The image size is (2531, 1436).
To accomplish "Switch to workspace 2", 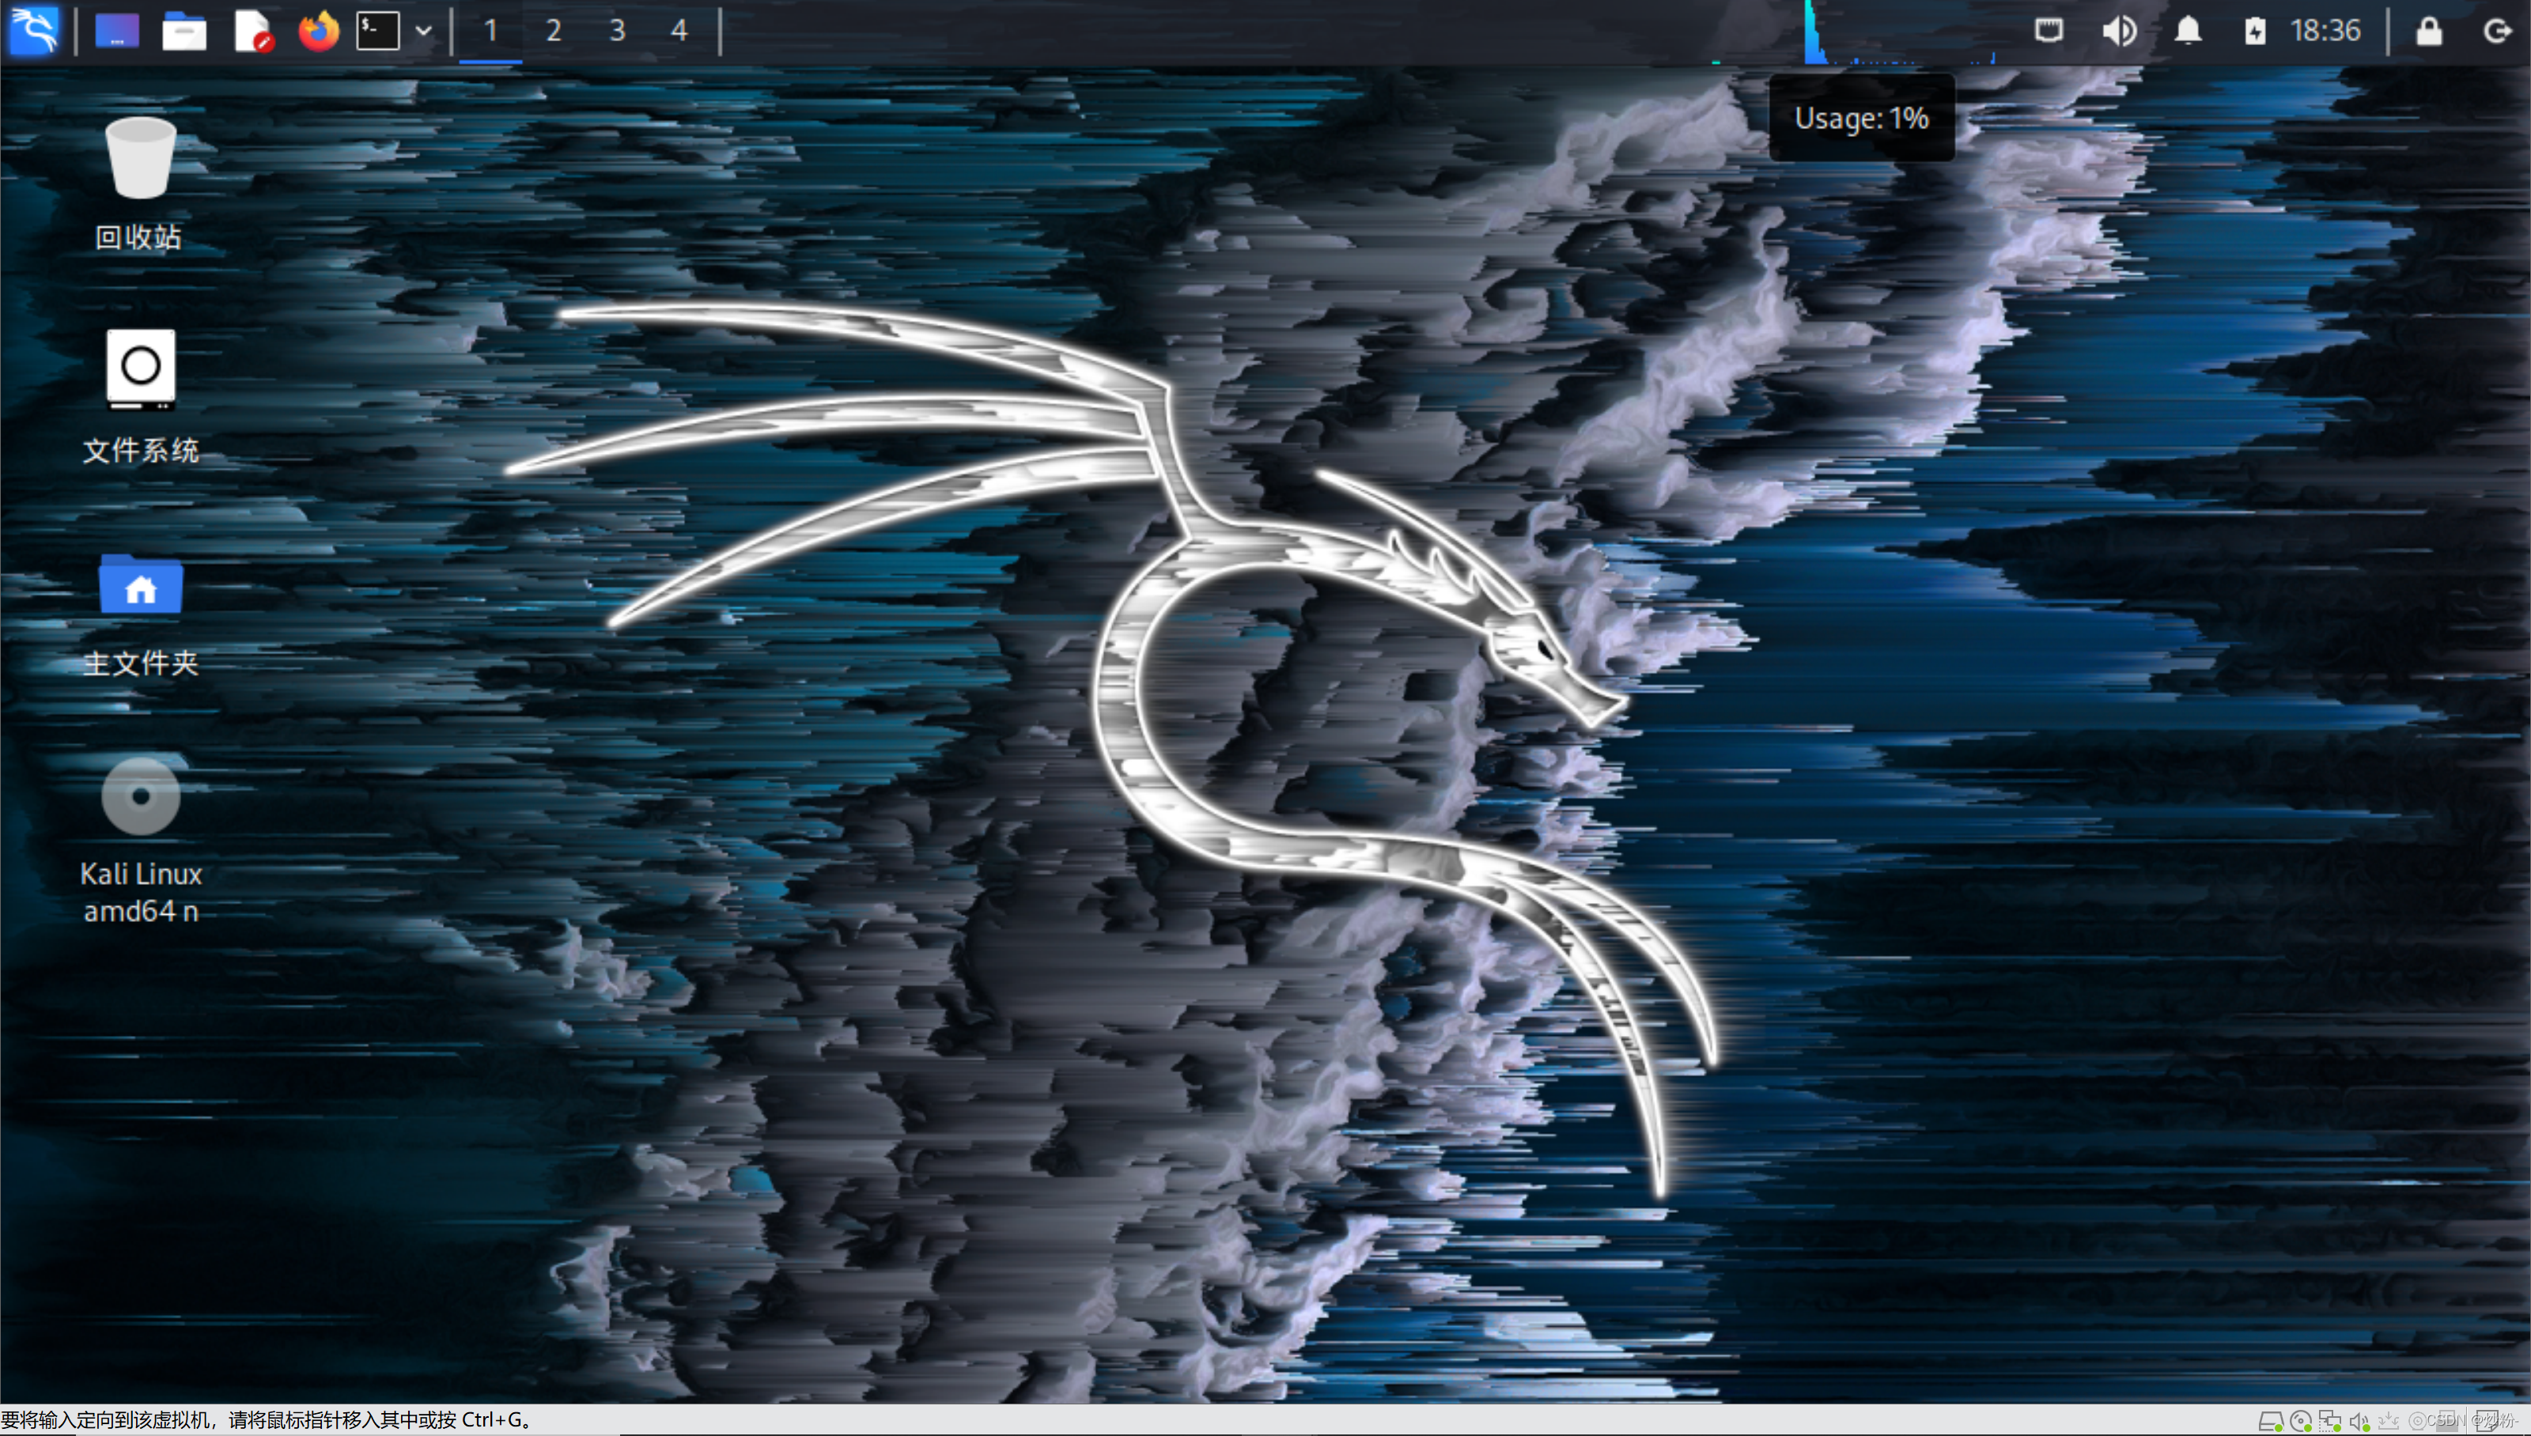I will click(554, 29).
